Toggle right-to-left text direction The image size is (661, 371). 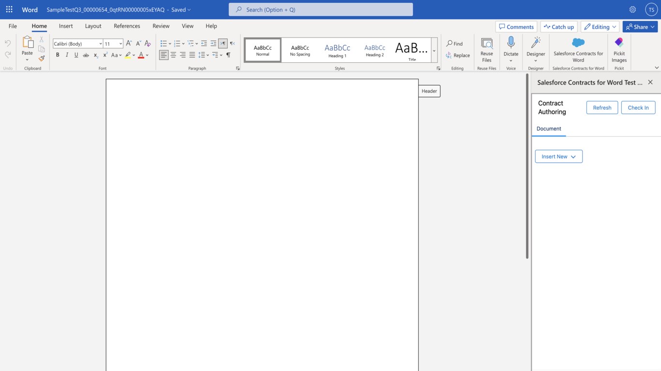[x=232, y=43]
